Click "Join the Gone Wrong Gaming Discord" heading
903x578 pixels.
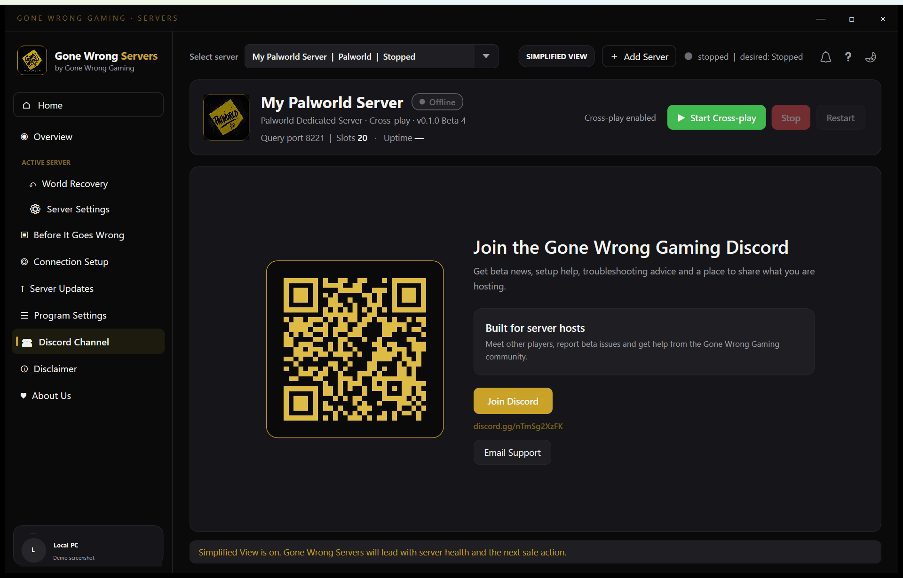(631, 247)
